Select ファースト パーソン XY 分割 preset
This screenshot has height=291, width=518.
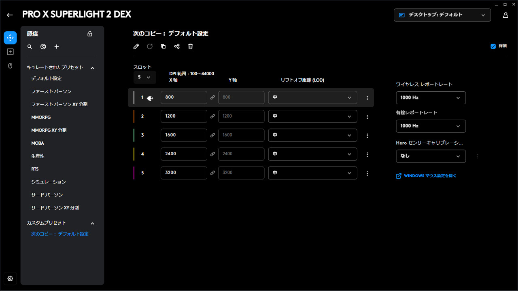click(x=59, y=104)
